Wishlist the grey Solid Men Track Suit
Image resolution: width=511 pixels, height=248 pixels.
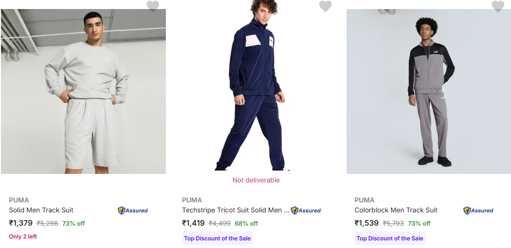(x=153, y=6)
